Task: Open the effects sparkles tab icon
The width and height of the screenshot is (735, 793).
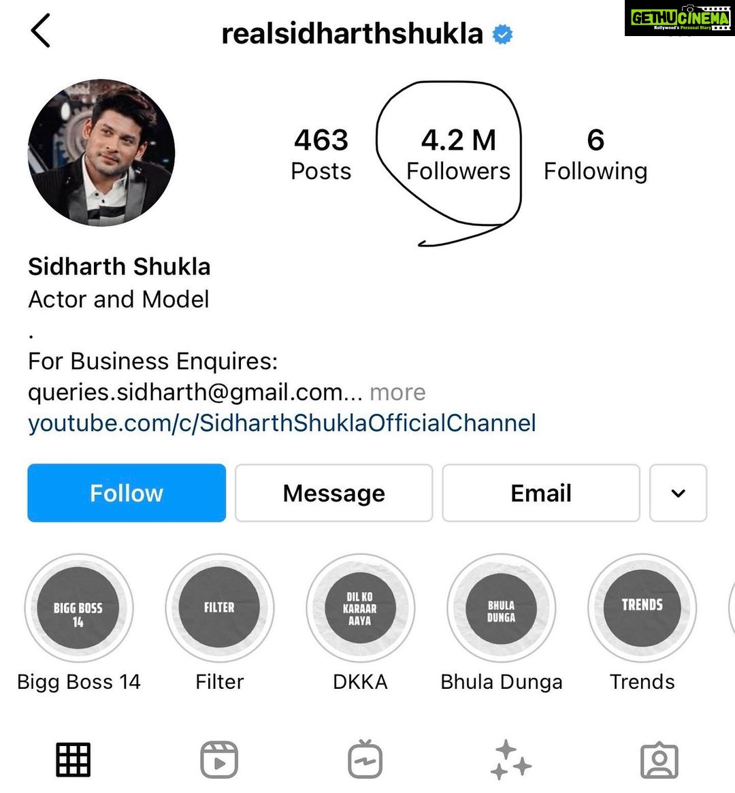Action: [x=510, y=760]
